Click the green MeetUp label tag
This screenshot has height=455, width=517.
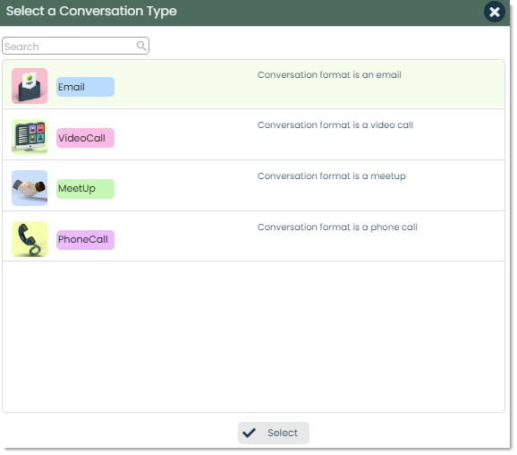click(x=85, y=189)
